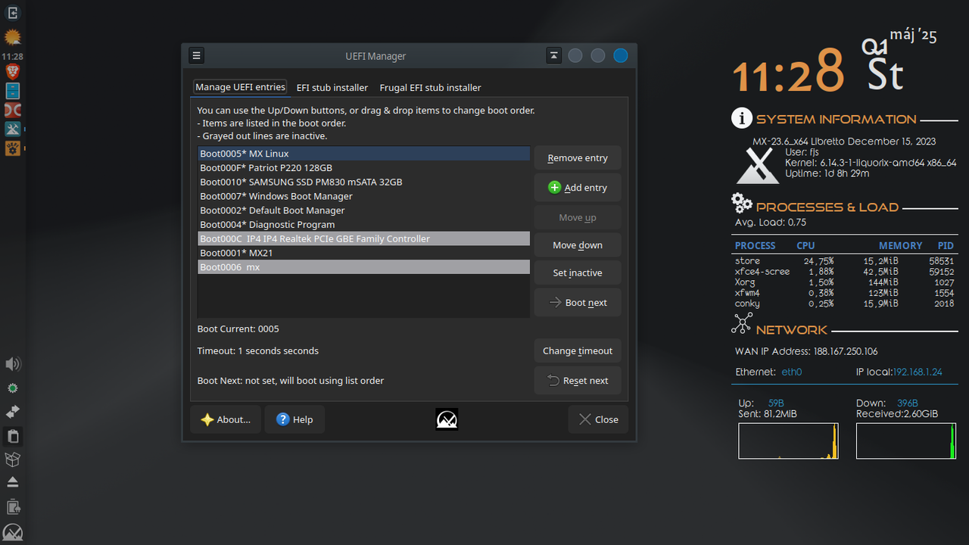Click the green gear tray icon
This screenshot has height=545, width=969.
pos(12,388)
